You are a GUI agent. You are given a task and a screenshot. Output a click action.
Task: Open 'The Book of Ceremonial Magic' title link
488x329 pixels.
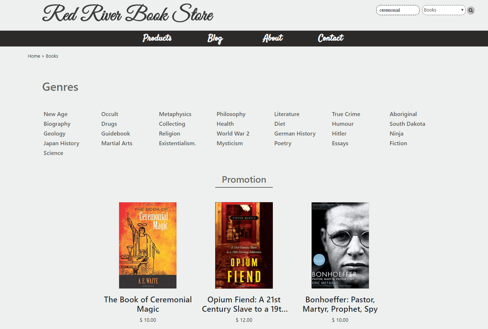pos(148,304)
